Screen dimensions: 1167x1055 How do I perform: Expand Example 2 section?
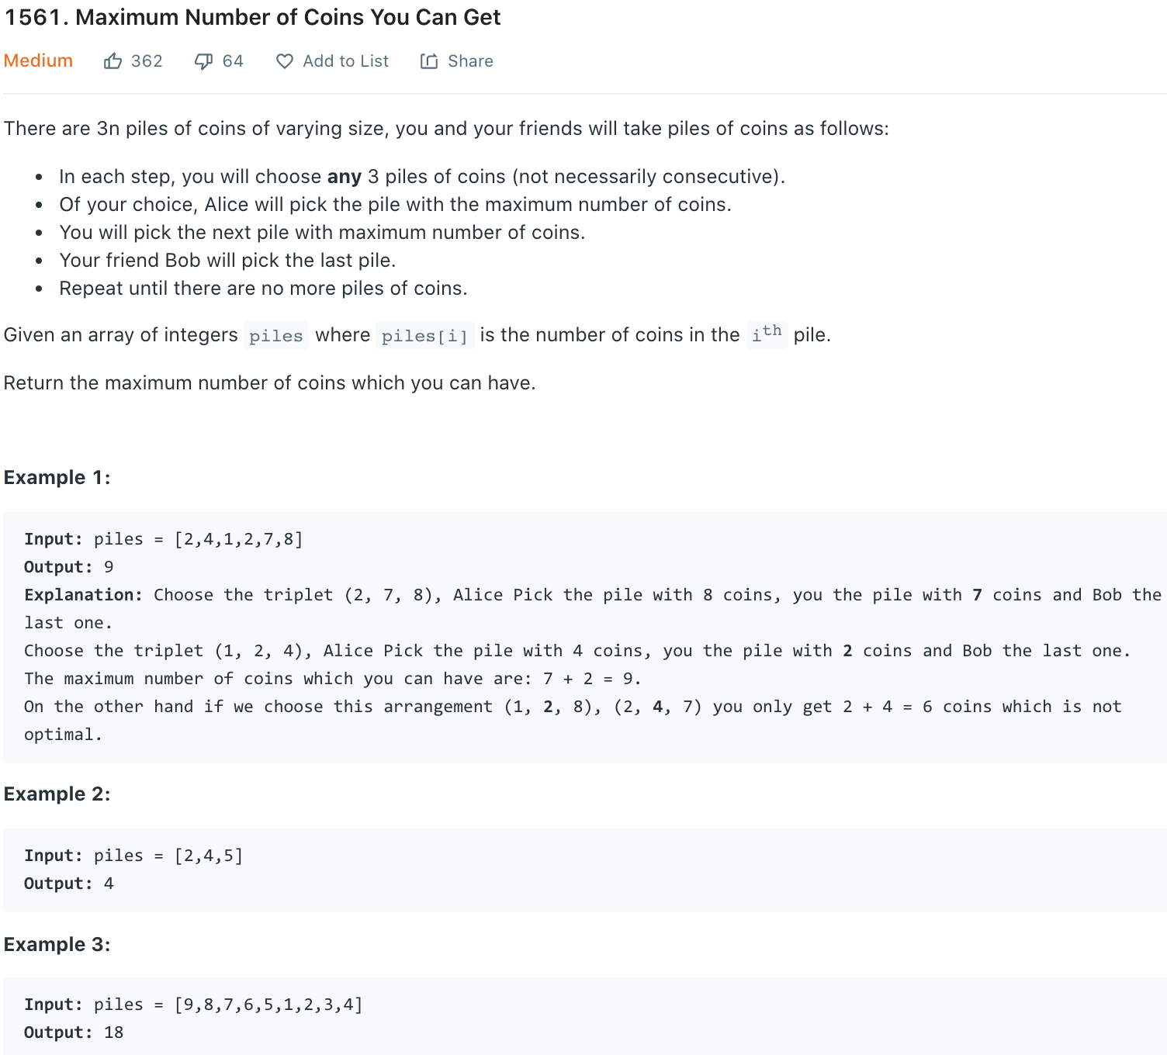[x=57, y=794]
